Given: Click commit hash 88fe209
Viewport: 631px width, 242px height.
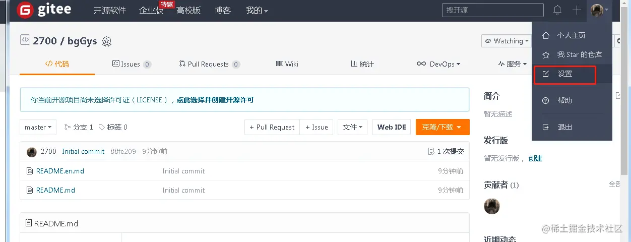Looking at the screenshot, I should [123, 152].
